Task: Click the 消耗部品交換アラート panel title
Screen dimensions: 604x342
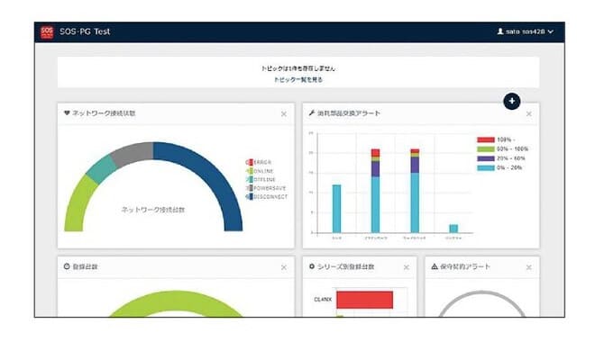Action: pos(349,113)
